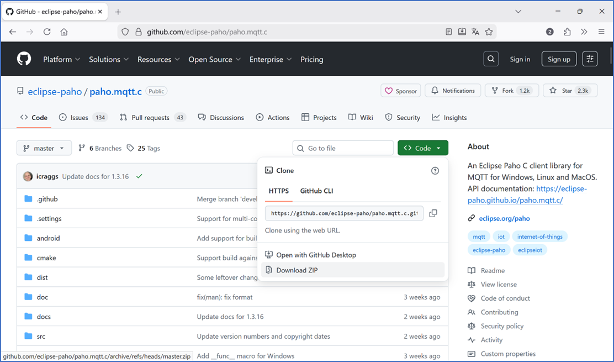
Task: Click the Sign up button
Action: pyautogui.click(x=559, y=59)
